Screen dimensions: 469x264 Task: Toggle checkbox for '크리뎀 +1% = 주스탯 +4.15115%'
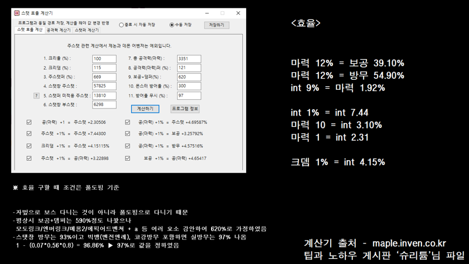(x=29, y=146)
